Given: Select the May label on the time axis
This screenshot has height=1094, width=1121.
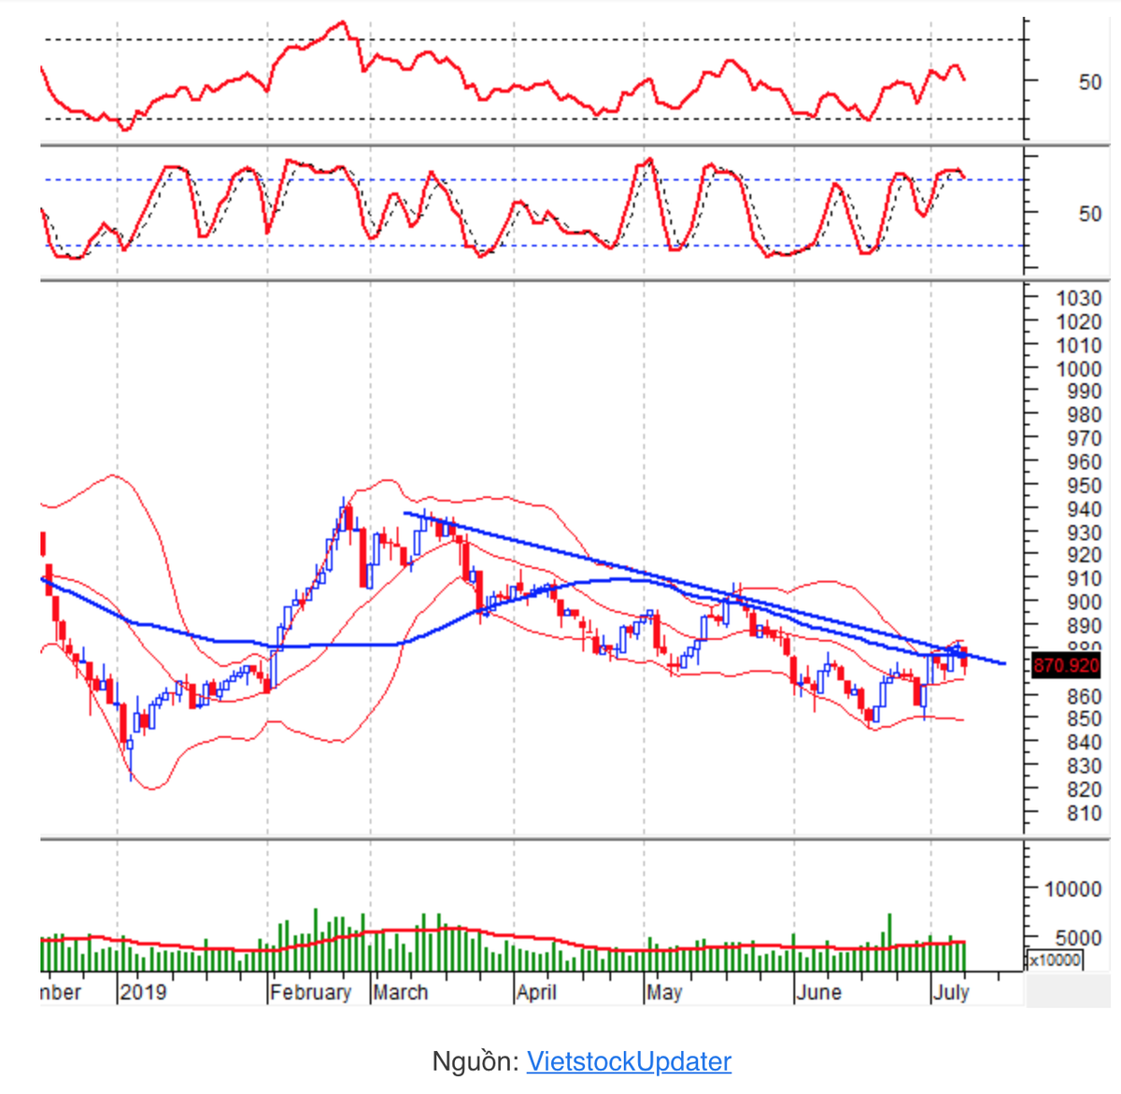Looking at the screenshot, I should pos(663,991).
